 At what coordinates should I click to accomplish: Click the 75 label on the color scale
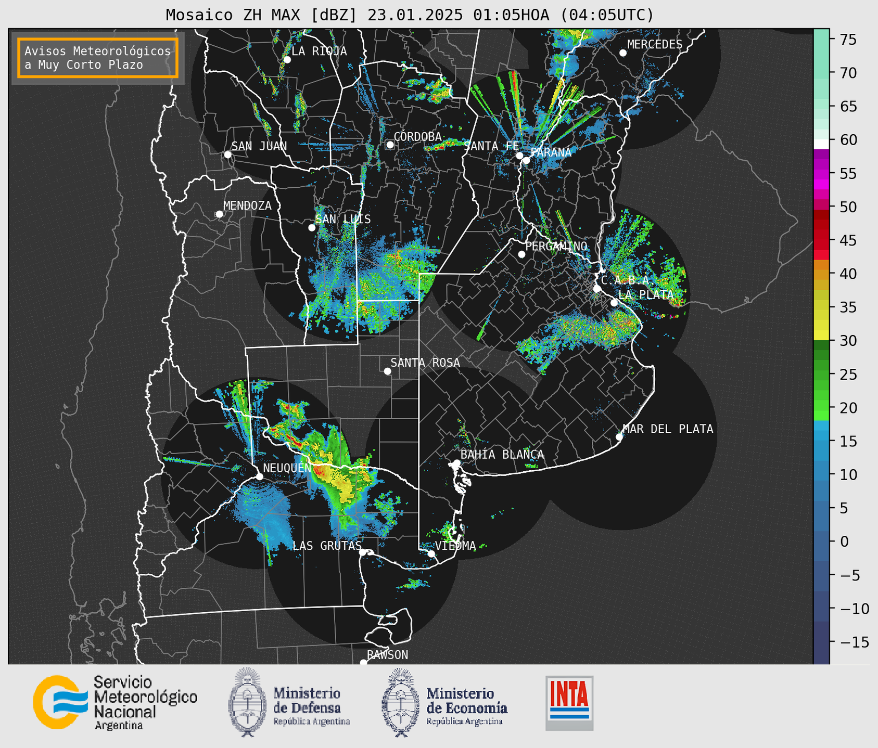(848, 40)
